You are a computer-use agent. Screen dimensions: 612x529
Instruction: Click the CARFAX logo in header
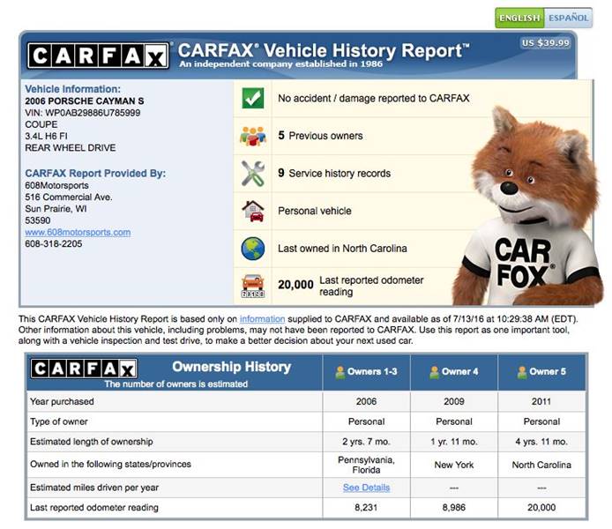point(99,56)
